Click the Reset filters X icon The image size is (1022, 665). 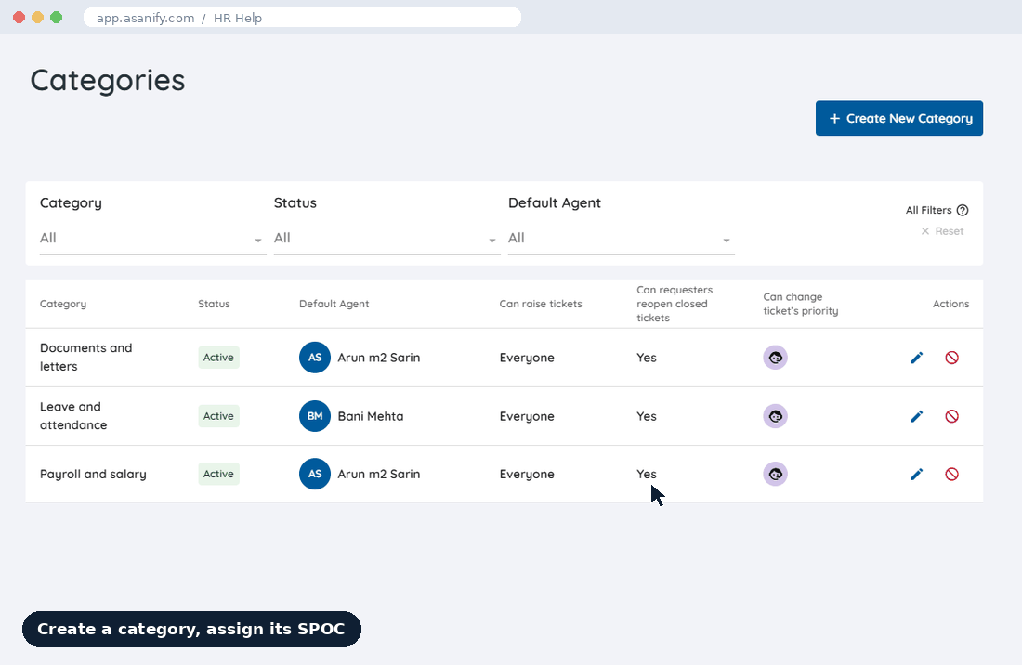coord(924,231)
